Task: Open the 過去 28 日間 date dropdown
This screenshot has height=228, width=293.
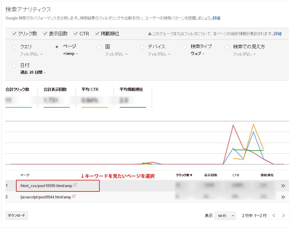Action: (33, 72)
